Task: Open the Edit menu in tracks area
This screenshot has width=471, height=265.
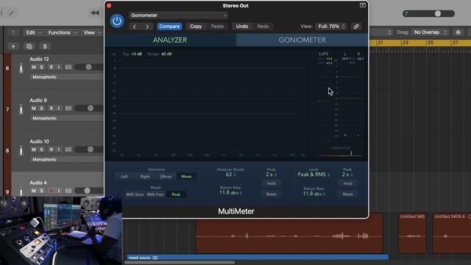Action: point(33,32)
